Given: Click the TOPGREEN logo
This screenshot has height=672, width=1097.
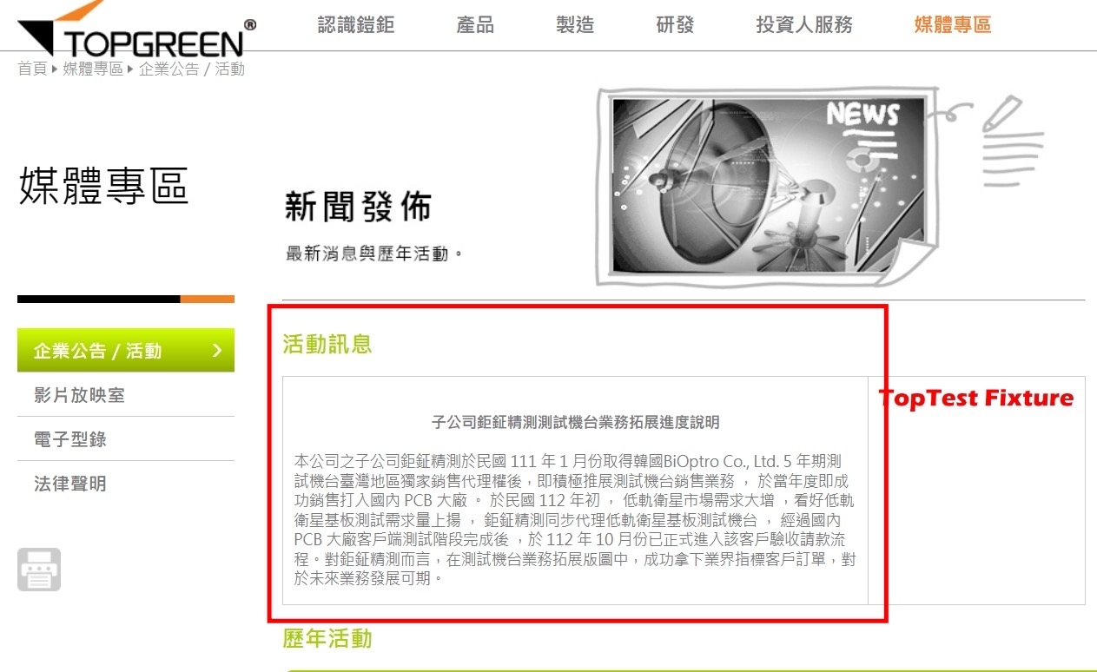Looking at the screenshot, I should [136, 30].
